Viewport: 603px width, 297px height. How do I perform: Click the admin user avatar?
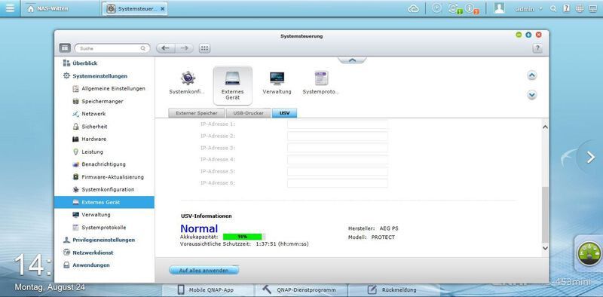click(x=499, y=8)
